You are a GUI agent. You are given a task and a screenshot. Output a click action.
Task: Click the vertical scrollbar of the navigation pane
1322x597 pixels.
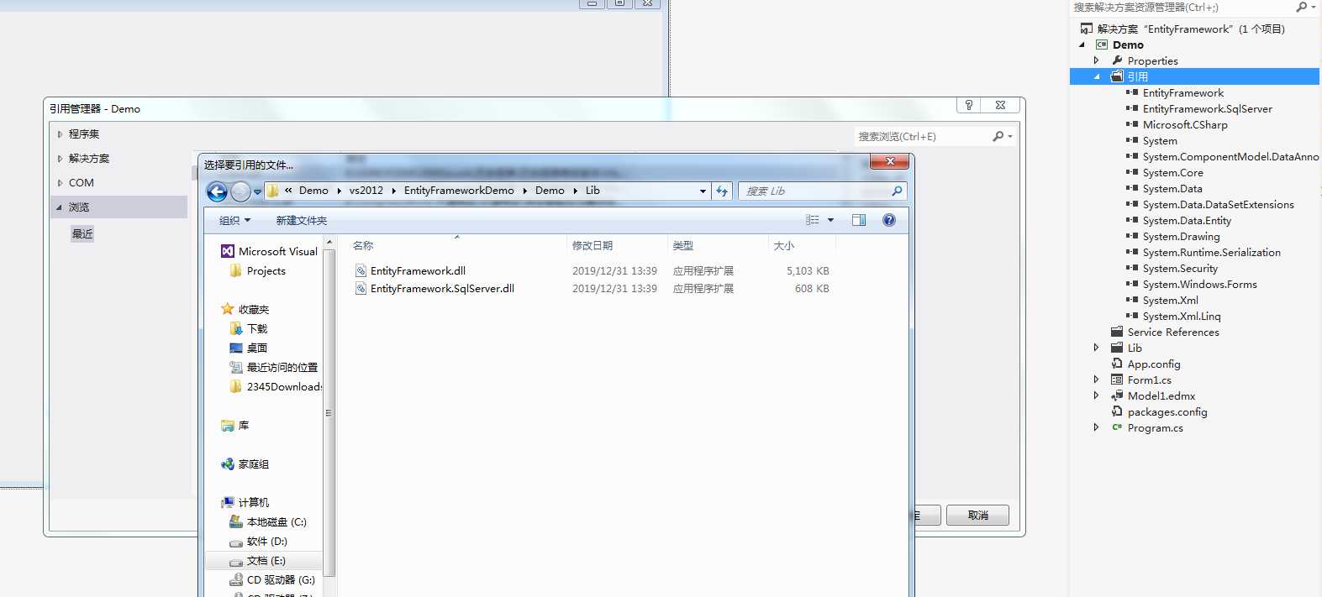coord(329,411)
